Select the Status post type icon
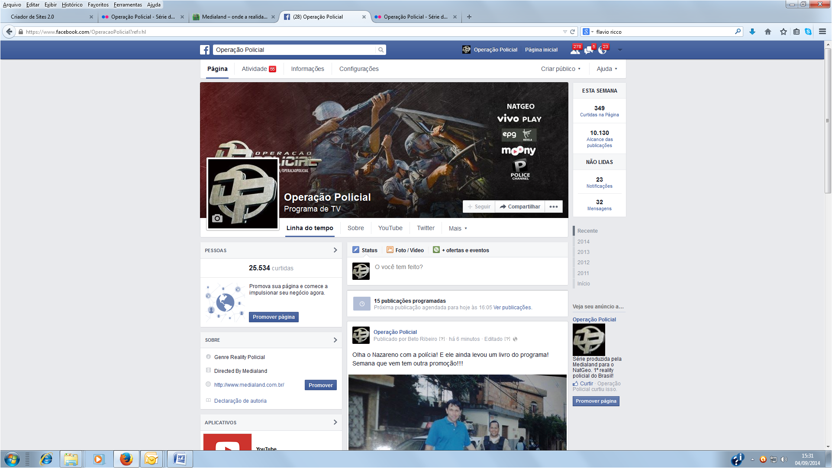 pyautogui.click(x=356, y=250)
